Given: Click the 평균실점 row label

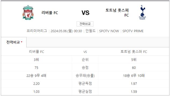Looking at the screenshot, I should (85, 91).
